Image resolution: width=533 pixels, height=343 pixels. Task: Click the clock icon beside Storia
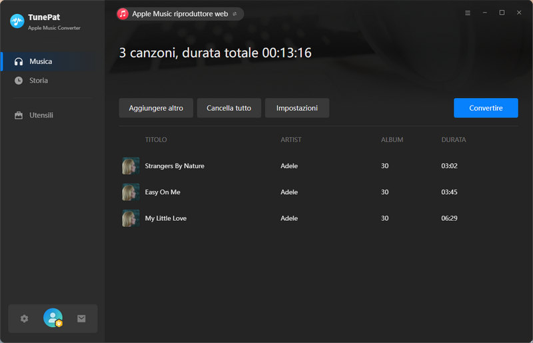click(19, 80)
